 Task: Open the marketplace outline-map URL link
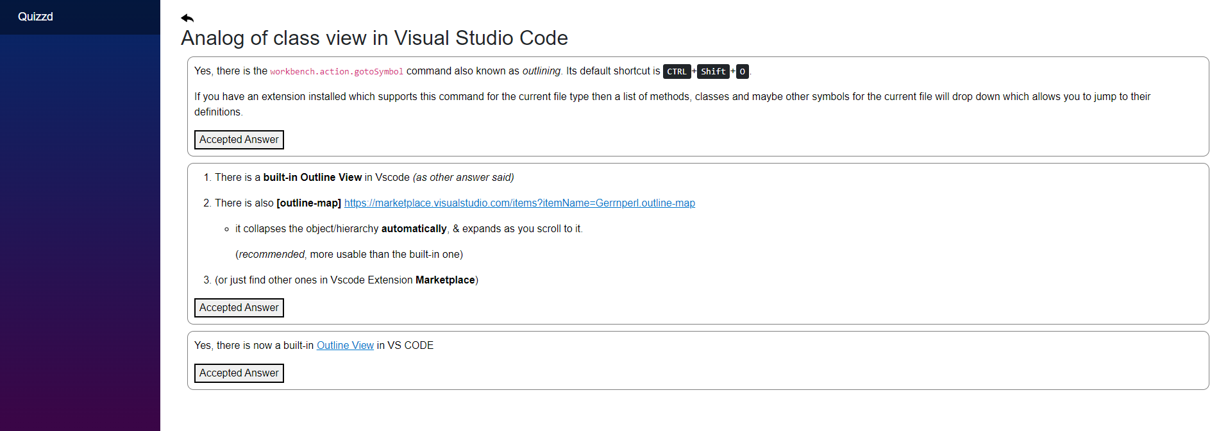pyautogui.click(x=519, y=203)
